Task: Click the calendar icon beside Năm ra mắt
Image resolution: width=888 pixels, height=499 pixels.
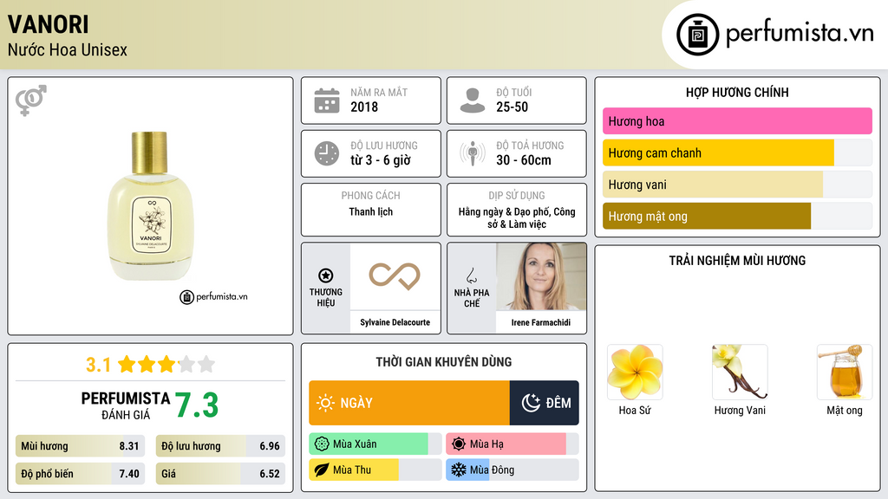Action: (327, 100)
